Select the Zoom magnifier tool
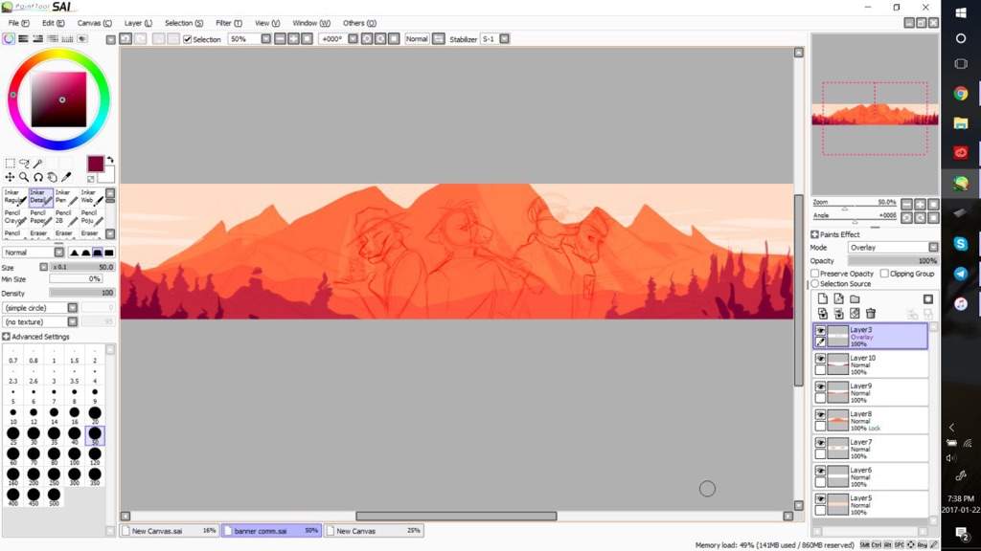The image size is (981, 551). pos(24,177)
